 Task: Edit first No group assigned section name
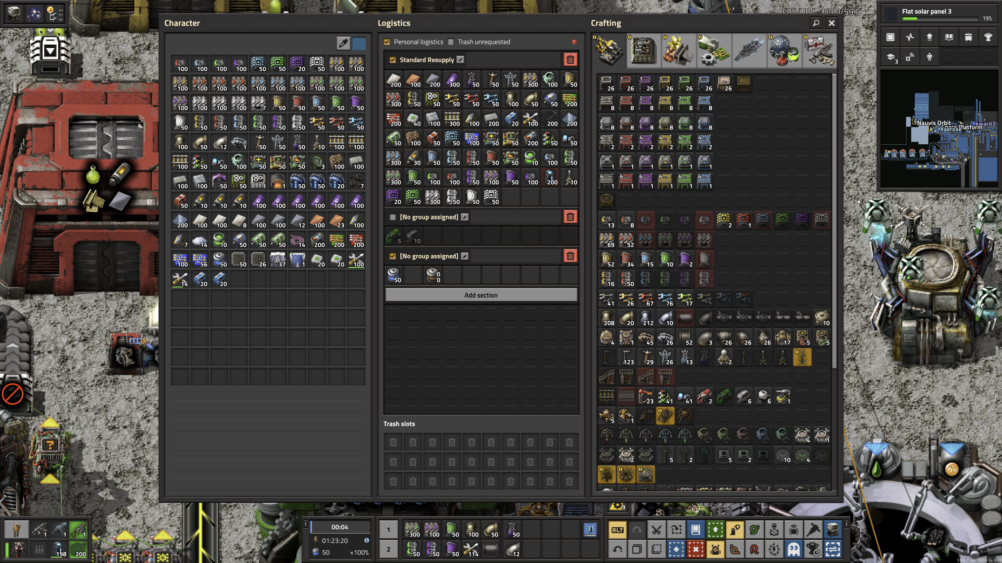tap(465, 217)
